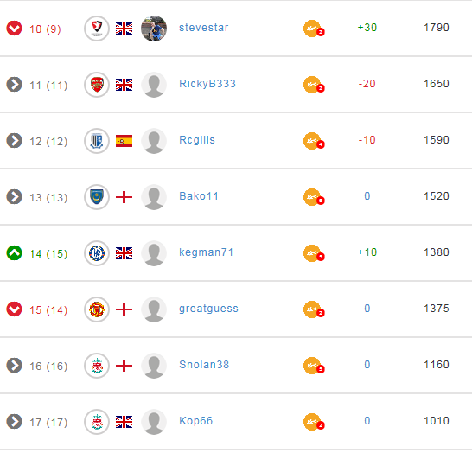The width and height of the screenshot is (472, 453).
Task: Open the greatguess username link
Action: [x=208, y=309]
